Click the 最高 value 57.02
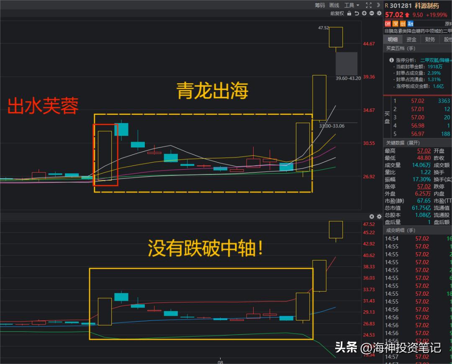Viewport: 452px width, 364px height. pyautogui.click(x=424, y=151)
